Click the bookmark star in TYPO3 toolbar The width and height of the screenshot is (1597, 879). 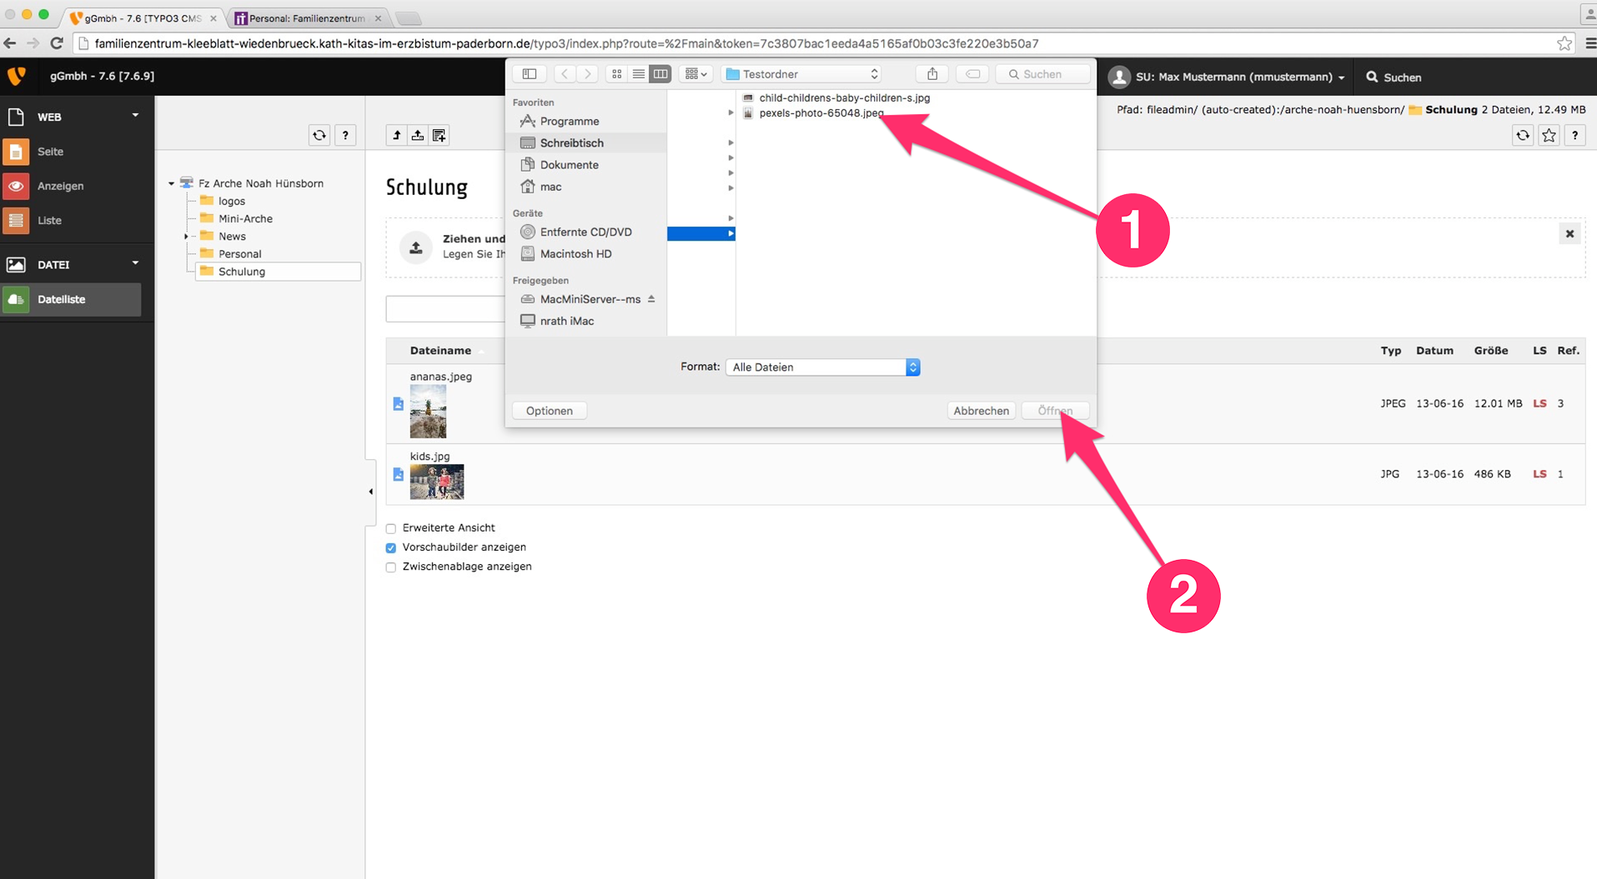(1549, 135)
